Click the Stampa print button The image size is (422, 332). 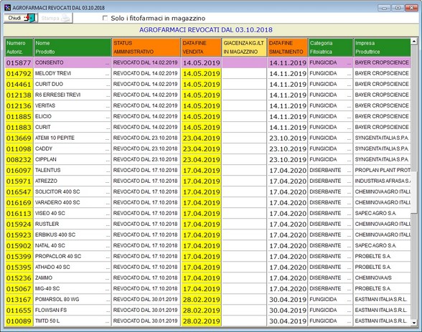[55, 18]
